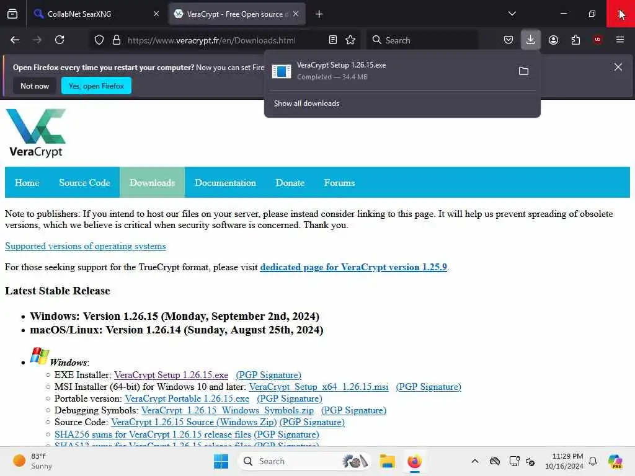Show downloaded file in folder
This screenshot has height=476, width=635.
[523, 71]
